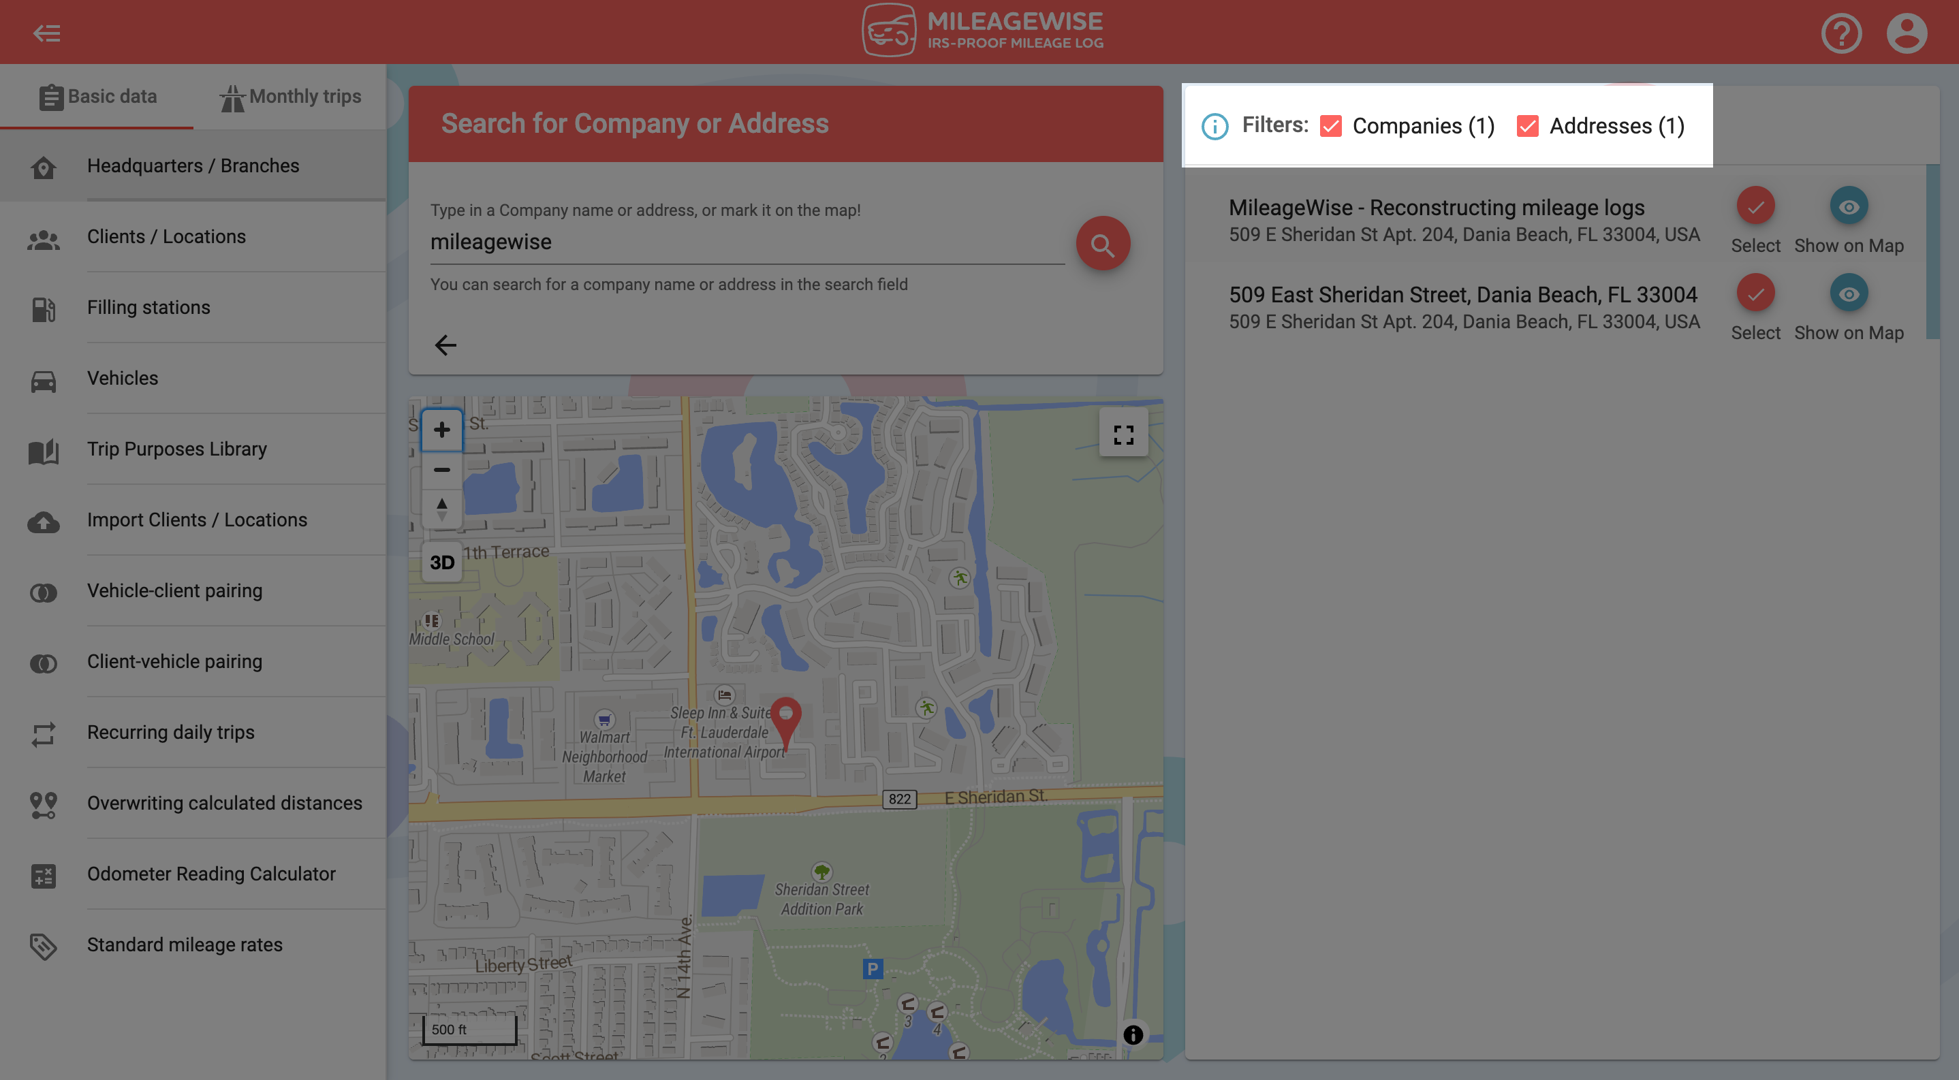Toggle the map 3D view
Image resolution: width=1959 pixels, height=1080 pixels.
pyautogui.click(x=441, y=562)
